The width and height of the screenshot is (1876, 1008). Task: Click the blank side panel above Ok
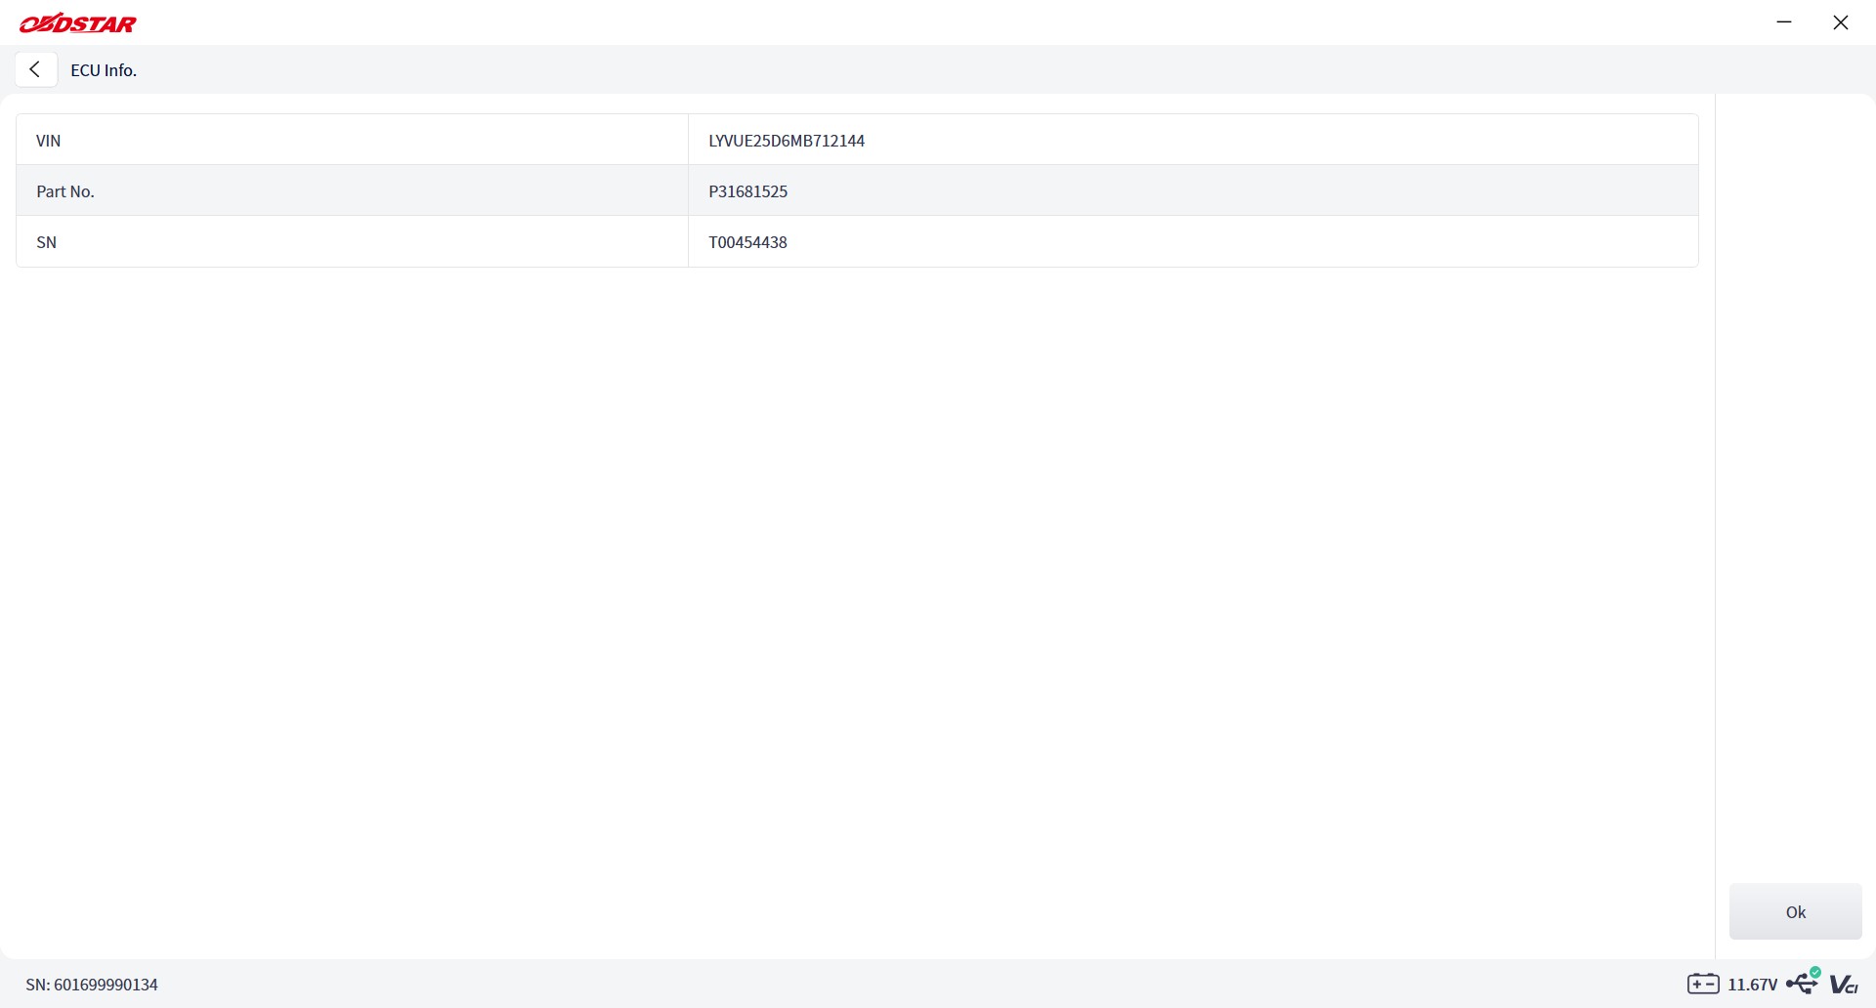pyautogui.click(x=1795, y=488)
